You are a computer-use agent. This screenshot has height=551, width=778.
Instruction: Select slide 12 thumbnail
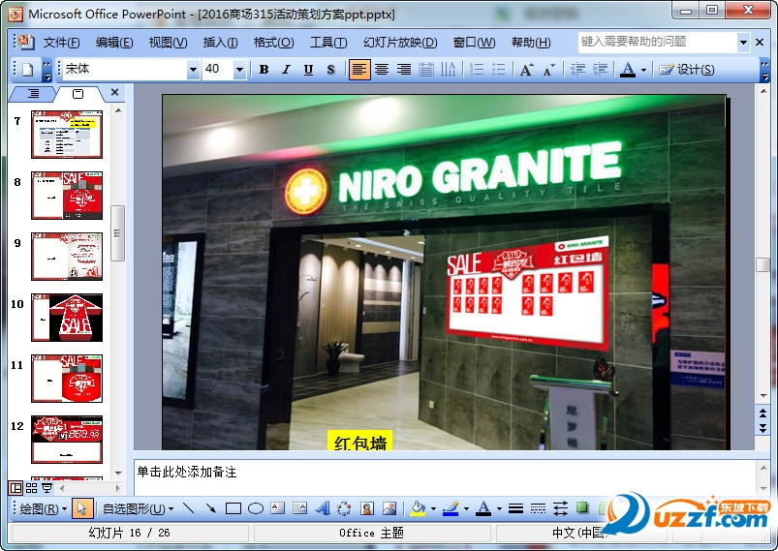(x=67, y=440)
